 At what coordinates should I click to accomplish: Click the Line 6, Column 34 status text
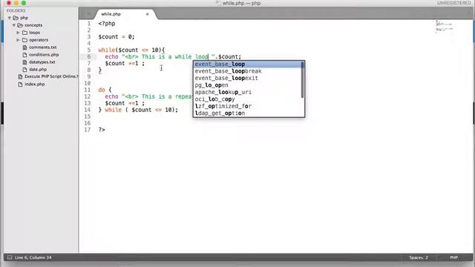coord(33,257)
